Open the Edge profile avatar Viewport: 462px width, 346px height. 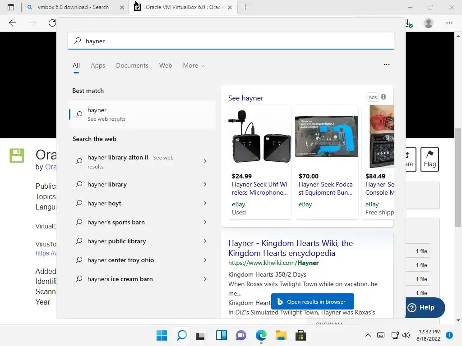pyautogui.click(x=429, y=23)
